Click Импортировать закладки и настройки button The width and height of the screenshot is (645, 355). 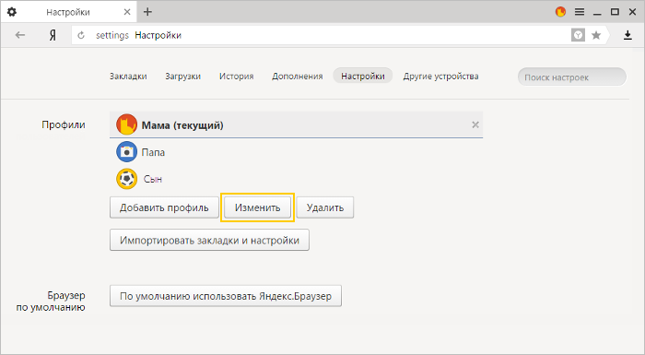pos(209,240)
